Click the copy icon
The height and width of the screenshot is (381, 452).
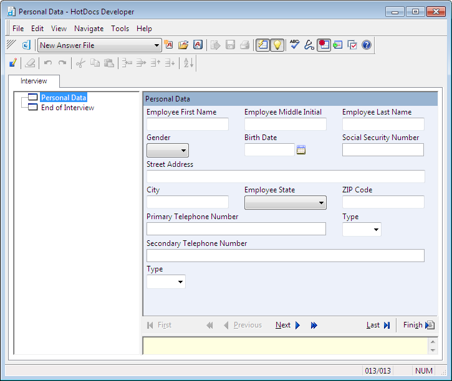tap(95, 63)
